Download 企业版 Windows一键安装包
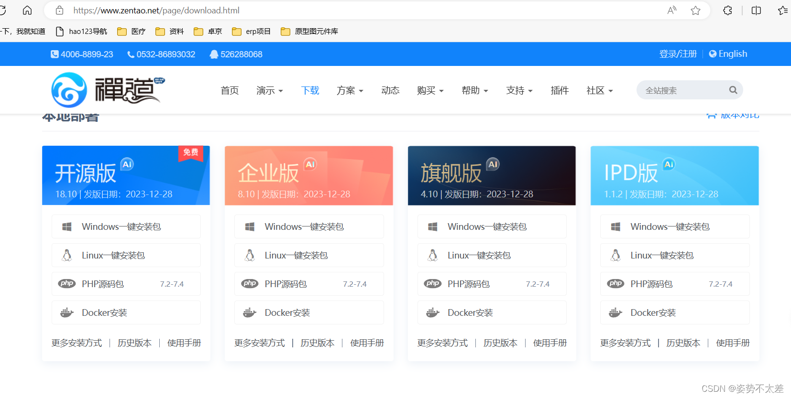This screenshot has width=791, height=398. coord(309,226)
